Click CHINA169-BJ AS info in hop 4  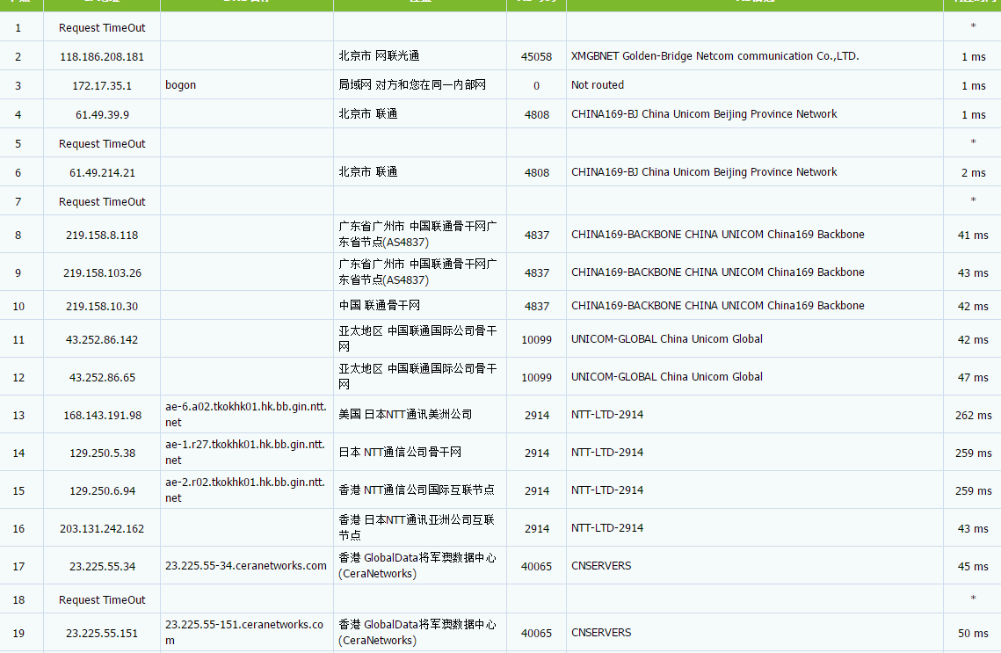coord(704,114)
